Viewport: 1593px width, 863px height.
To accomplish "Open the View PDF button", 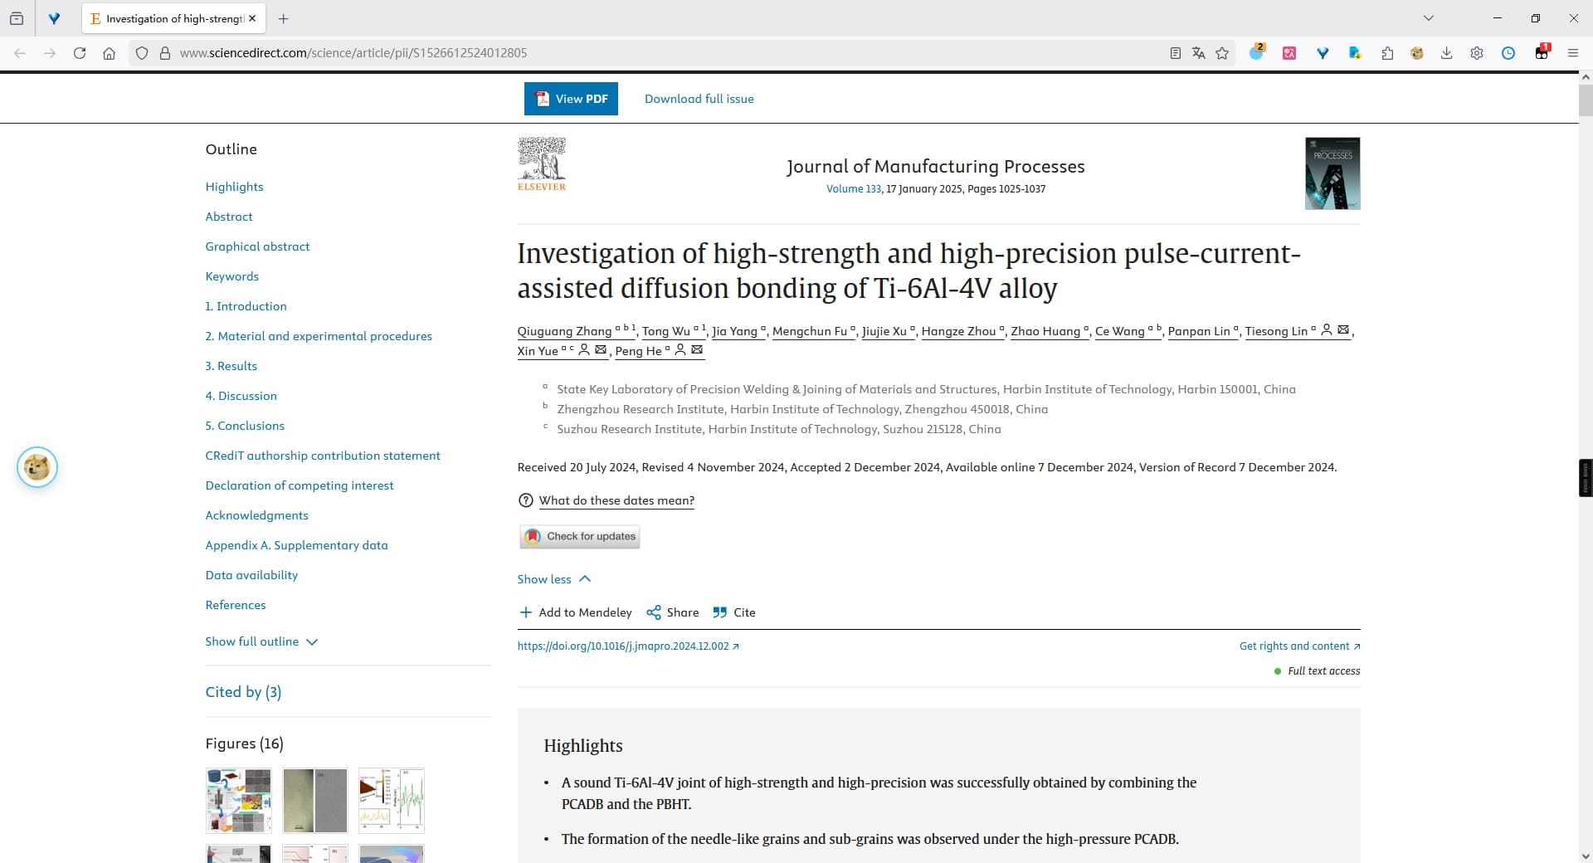I will point(571,99).
